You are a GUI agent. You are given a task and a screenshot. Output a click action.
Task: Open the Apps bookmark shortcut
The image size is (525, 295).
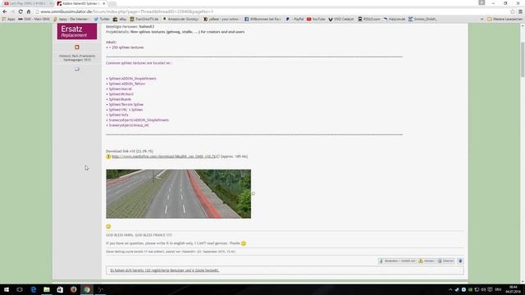(x=9, y=19)
